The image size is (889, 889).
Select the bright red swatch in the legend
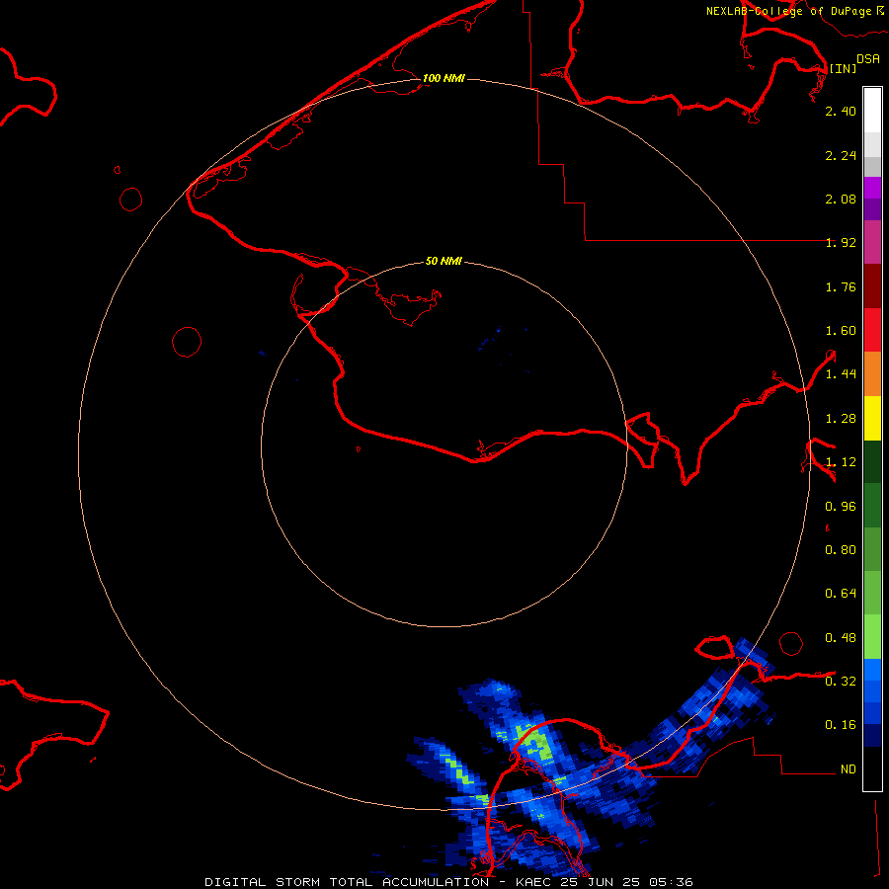pyautogui.click(x=872, y=330)
